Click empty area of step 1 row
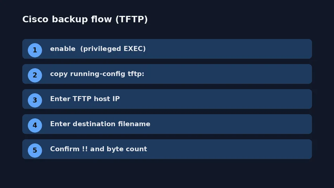 point(228,49)
